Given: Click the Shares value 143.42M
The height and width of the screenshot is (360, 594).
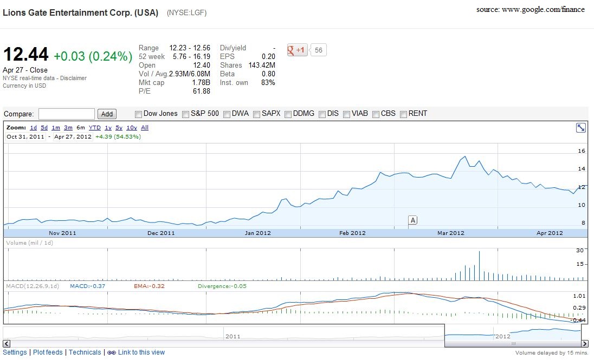Looking at the screenshot, I should tap(262, 65).
